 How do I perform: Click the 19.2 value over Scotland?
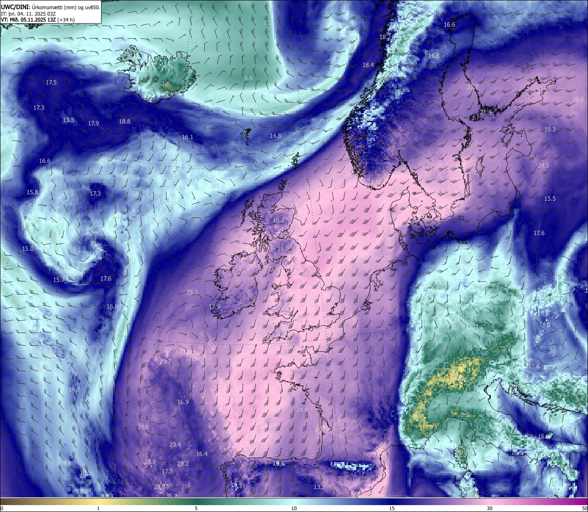278,220
